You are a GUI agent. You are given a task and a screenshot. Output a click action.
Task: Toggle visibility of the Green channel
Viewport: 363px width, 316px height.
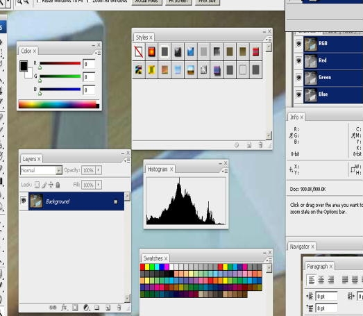click(298, 78)
